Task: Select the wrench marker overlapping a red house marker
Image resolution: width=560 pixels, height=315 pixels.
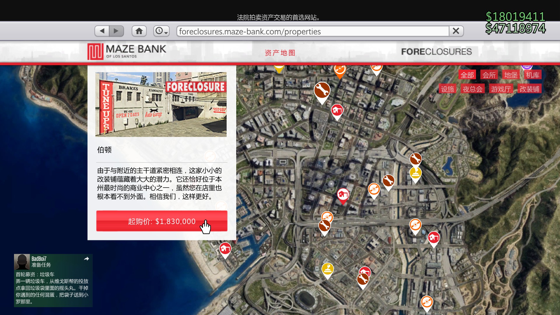Action: 363,280
